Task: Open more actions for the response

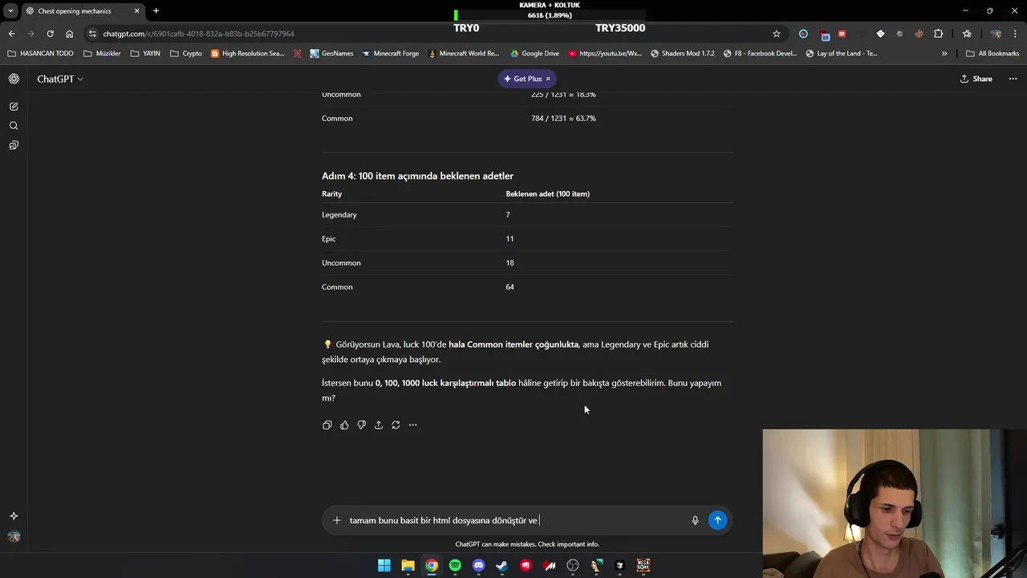Action: (x=413, y=425)
